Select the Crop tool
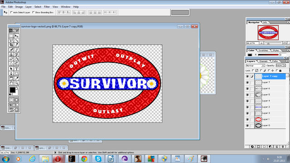The image size is (290, 163). pyautogui.click(x=11, y=45)
